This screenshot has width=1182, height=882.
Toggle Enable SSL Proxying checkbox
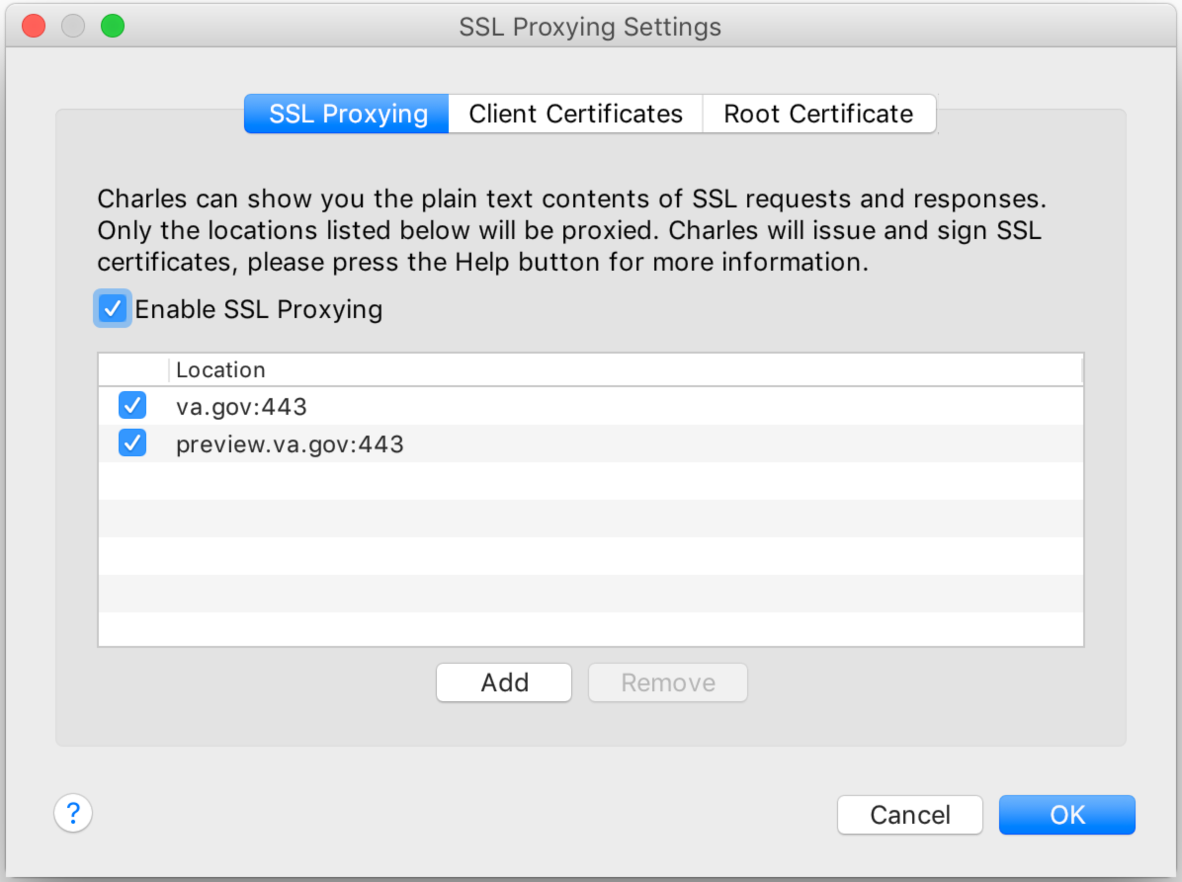112,309
